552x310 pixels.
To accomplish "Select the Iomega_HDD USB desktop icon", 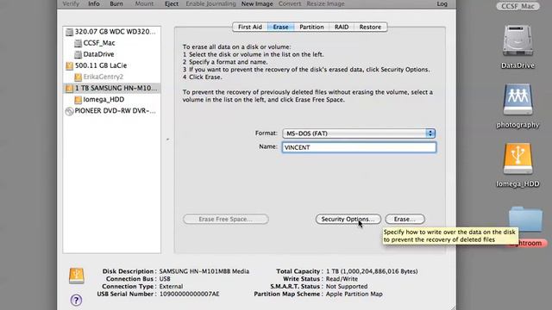I will pos(517,158).
